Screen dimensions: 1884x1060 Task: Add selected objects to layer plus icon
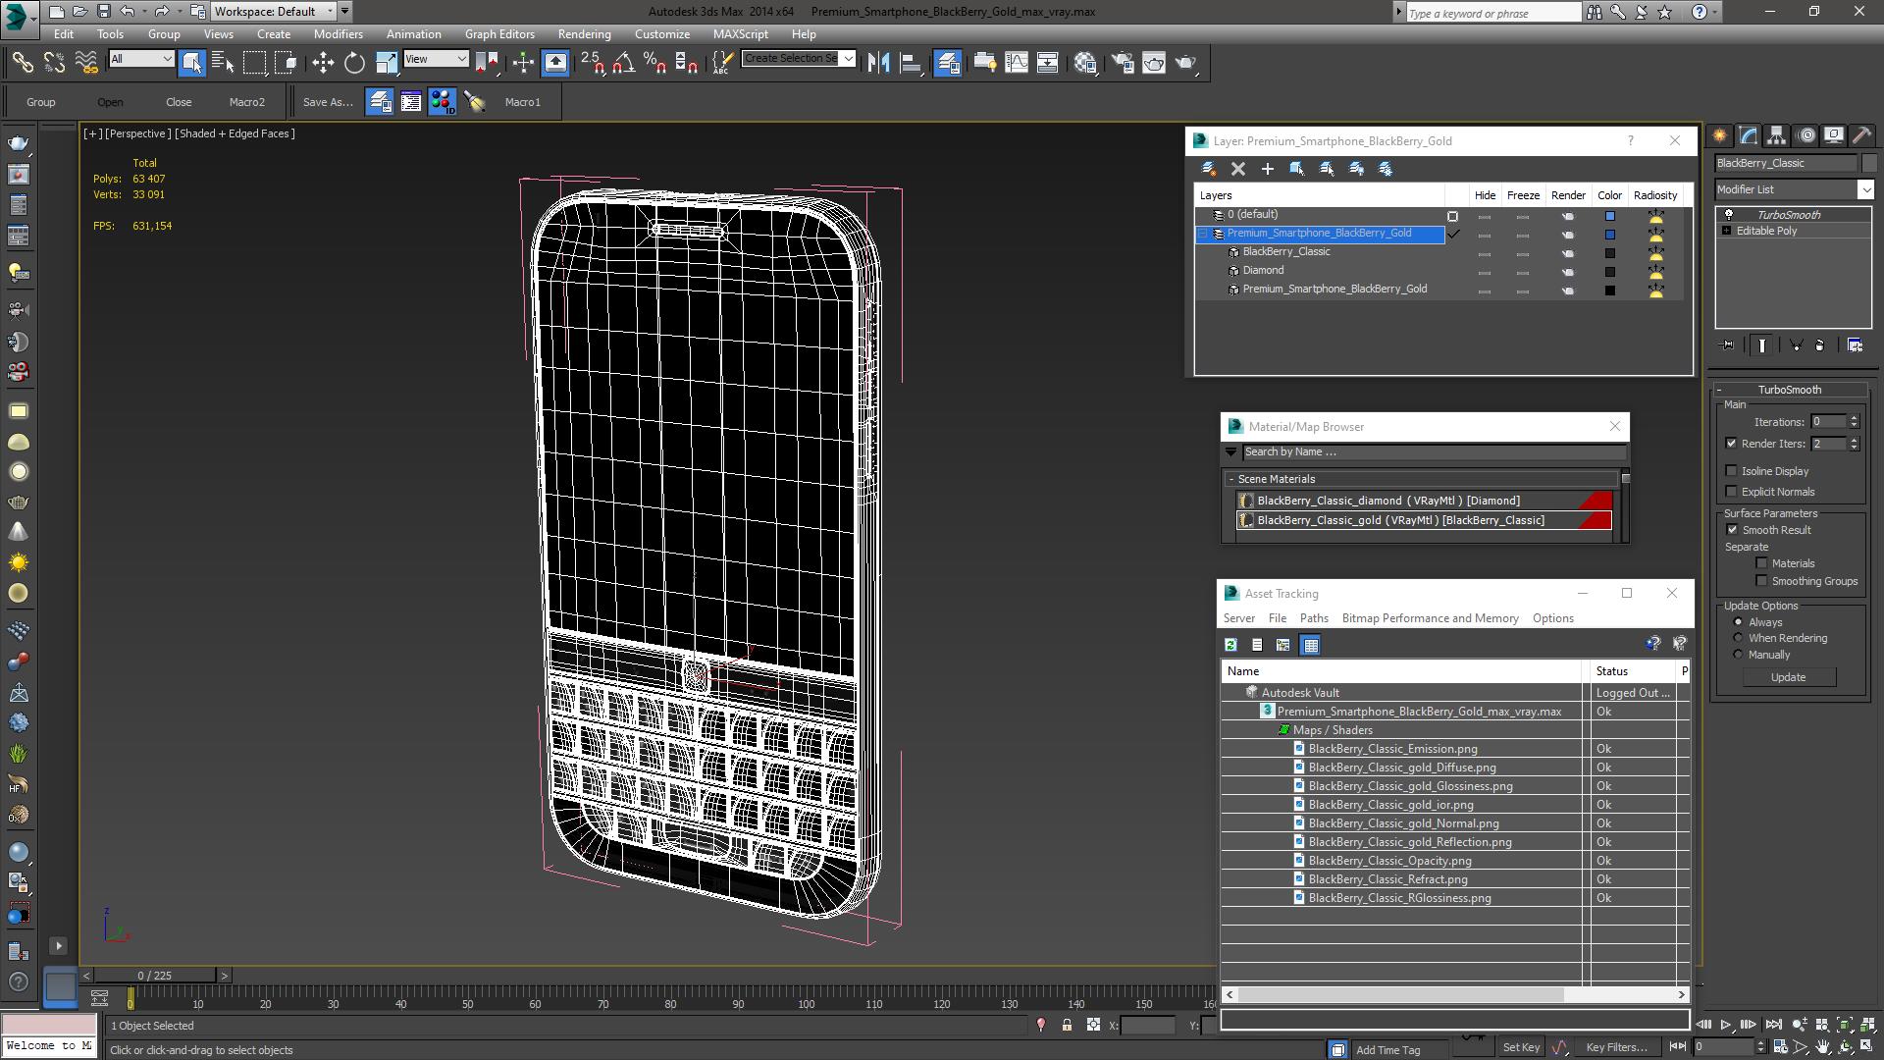tap(1268, 169)
